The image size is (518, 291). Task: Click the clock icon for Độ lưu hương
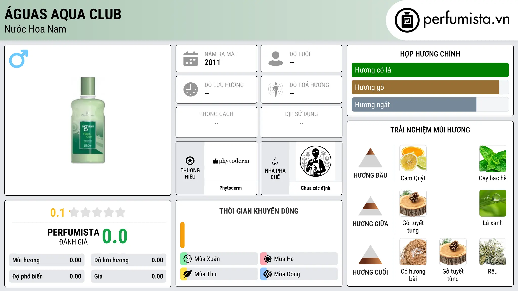tap(190, 89)
